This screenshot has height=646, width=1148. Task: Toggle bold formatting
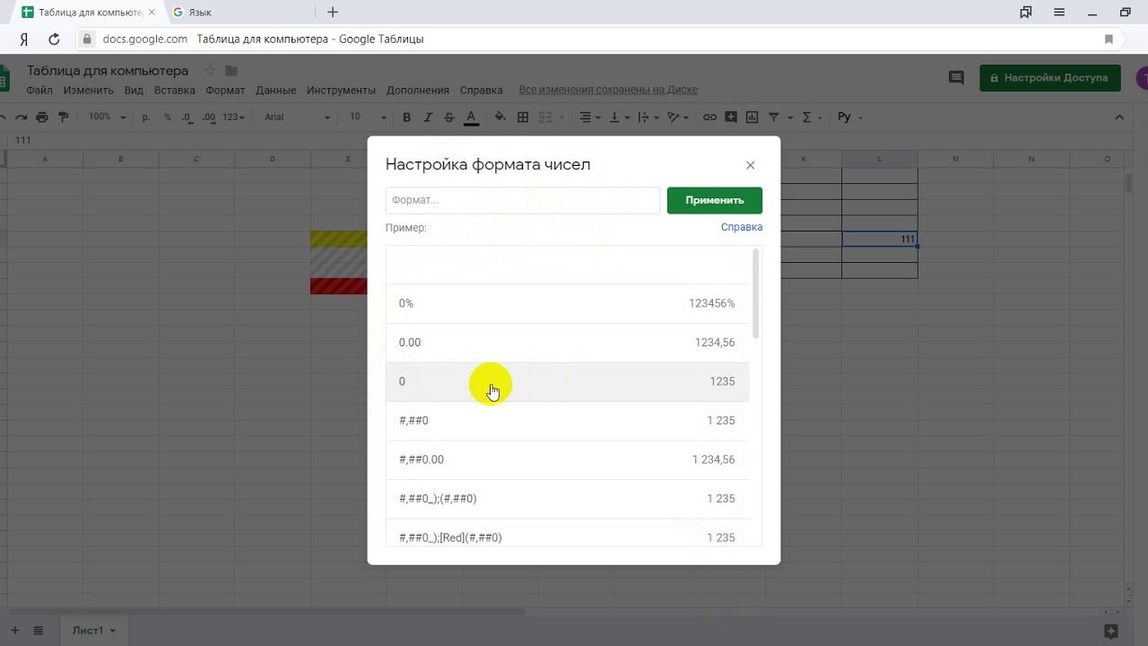pos(406,117)
